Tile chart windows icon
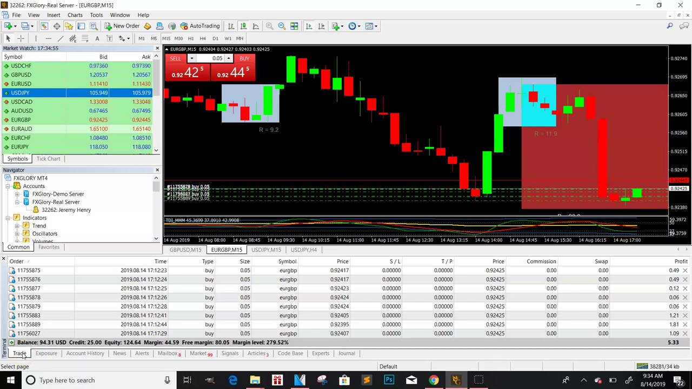 294,26
